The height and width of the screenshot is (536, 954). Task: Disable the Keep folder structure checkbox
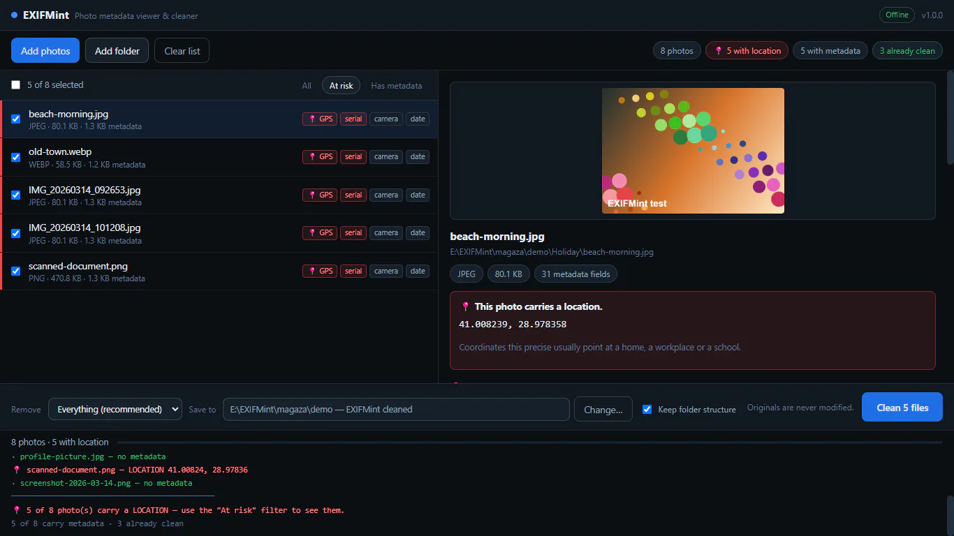[647, 409]
